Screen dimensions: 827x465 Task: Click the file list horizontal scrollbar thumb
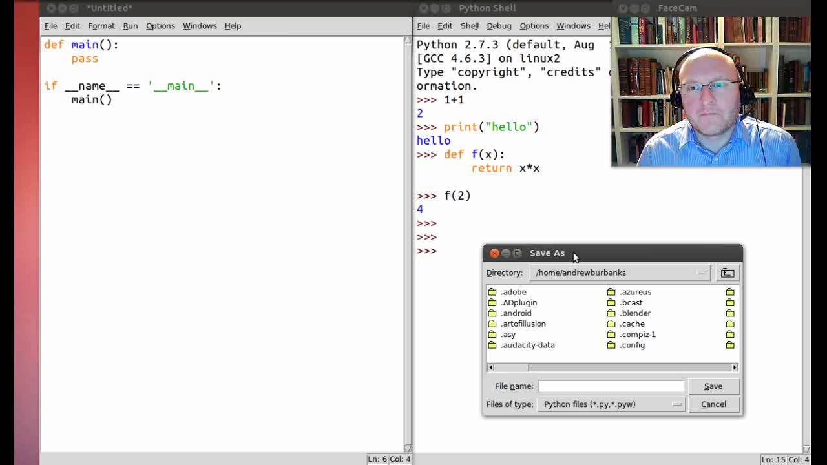[x=511, y=367]
